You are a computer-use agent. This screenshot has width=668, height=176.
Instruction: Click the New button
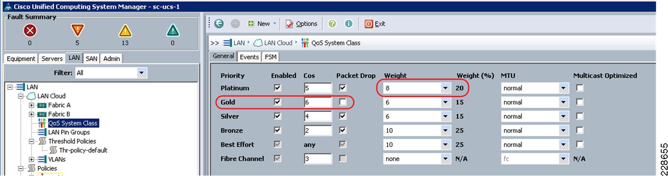coord(259,24)
